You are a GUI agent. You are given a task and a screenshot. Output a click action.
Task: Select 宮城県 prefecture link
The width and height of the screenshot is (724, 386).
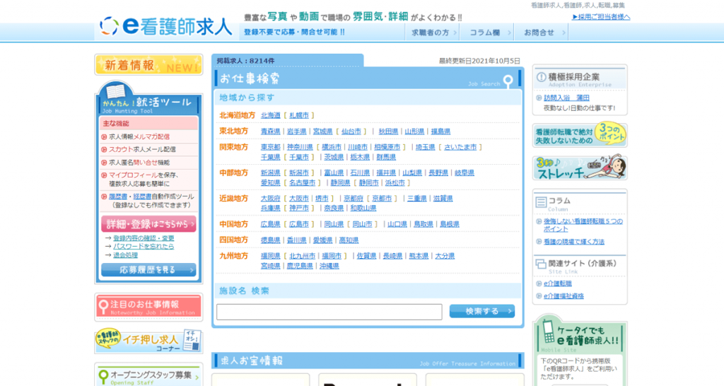[x=322, y=131]
